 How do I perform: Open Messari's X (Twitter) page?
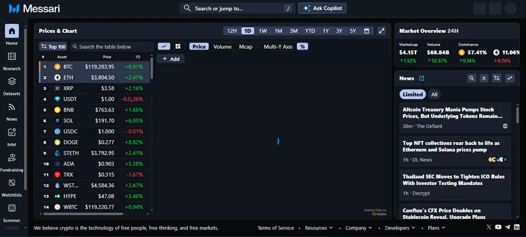489,227
